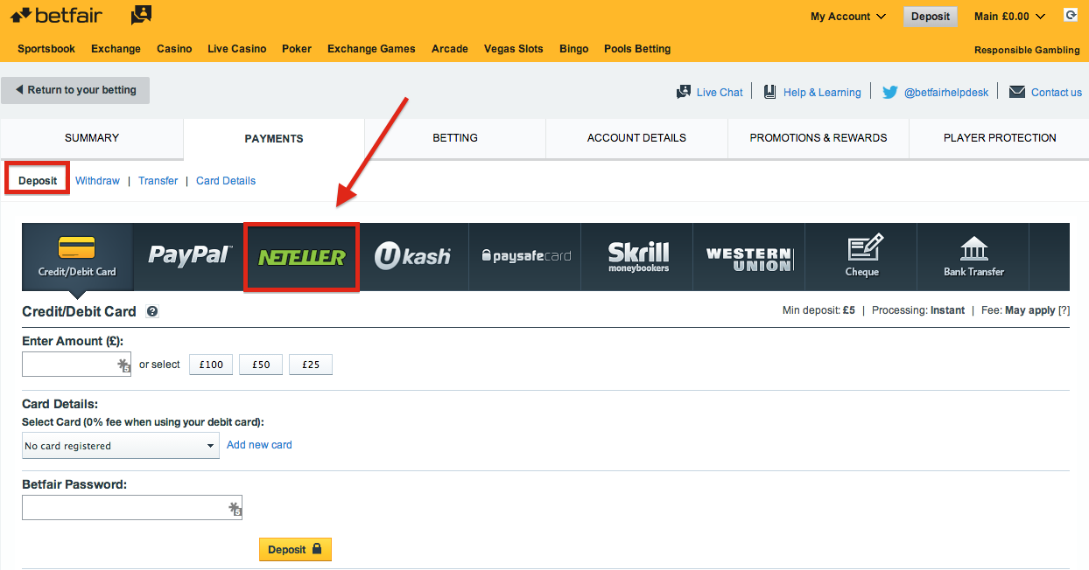Switch to the Summary tab

click(x=92, y=138)
